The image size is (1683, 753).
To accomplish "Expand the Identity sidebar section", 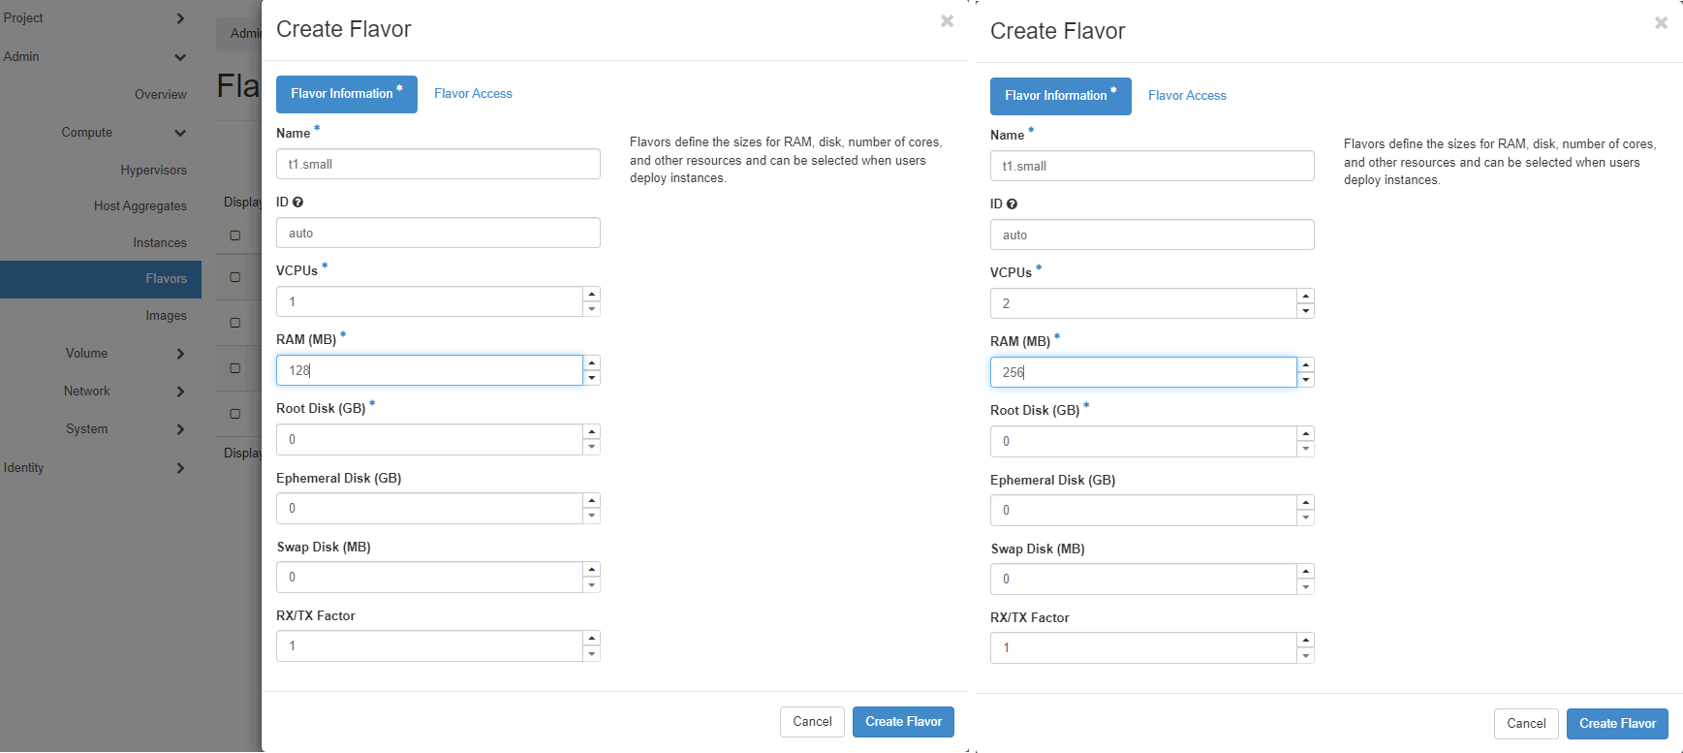I will 180,468.
